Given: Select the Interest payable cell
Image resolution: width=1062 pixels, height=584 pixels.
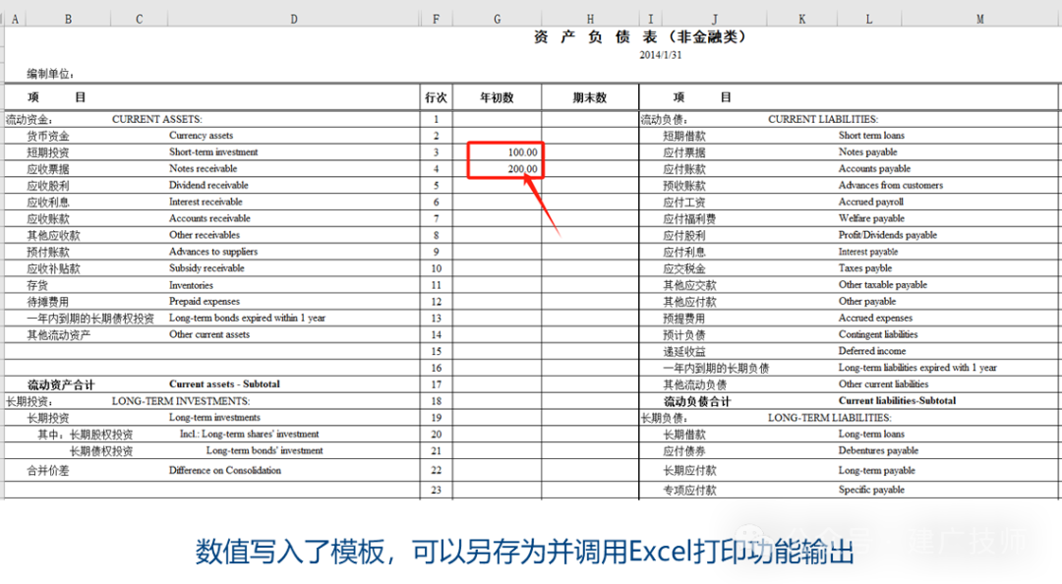Looking at the screenshot, I should tap(868, 252).
